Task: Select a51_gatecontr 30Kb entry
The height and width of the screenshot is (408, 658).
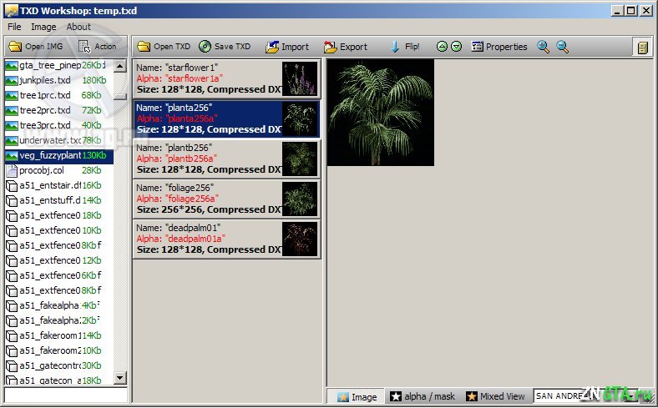Action: 59,365
